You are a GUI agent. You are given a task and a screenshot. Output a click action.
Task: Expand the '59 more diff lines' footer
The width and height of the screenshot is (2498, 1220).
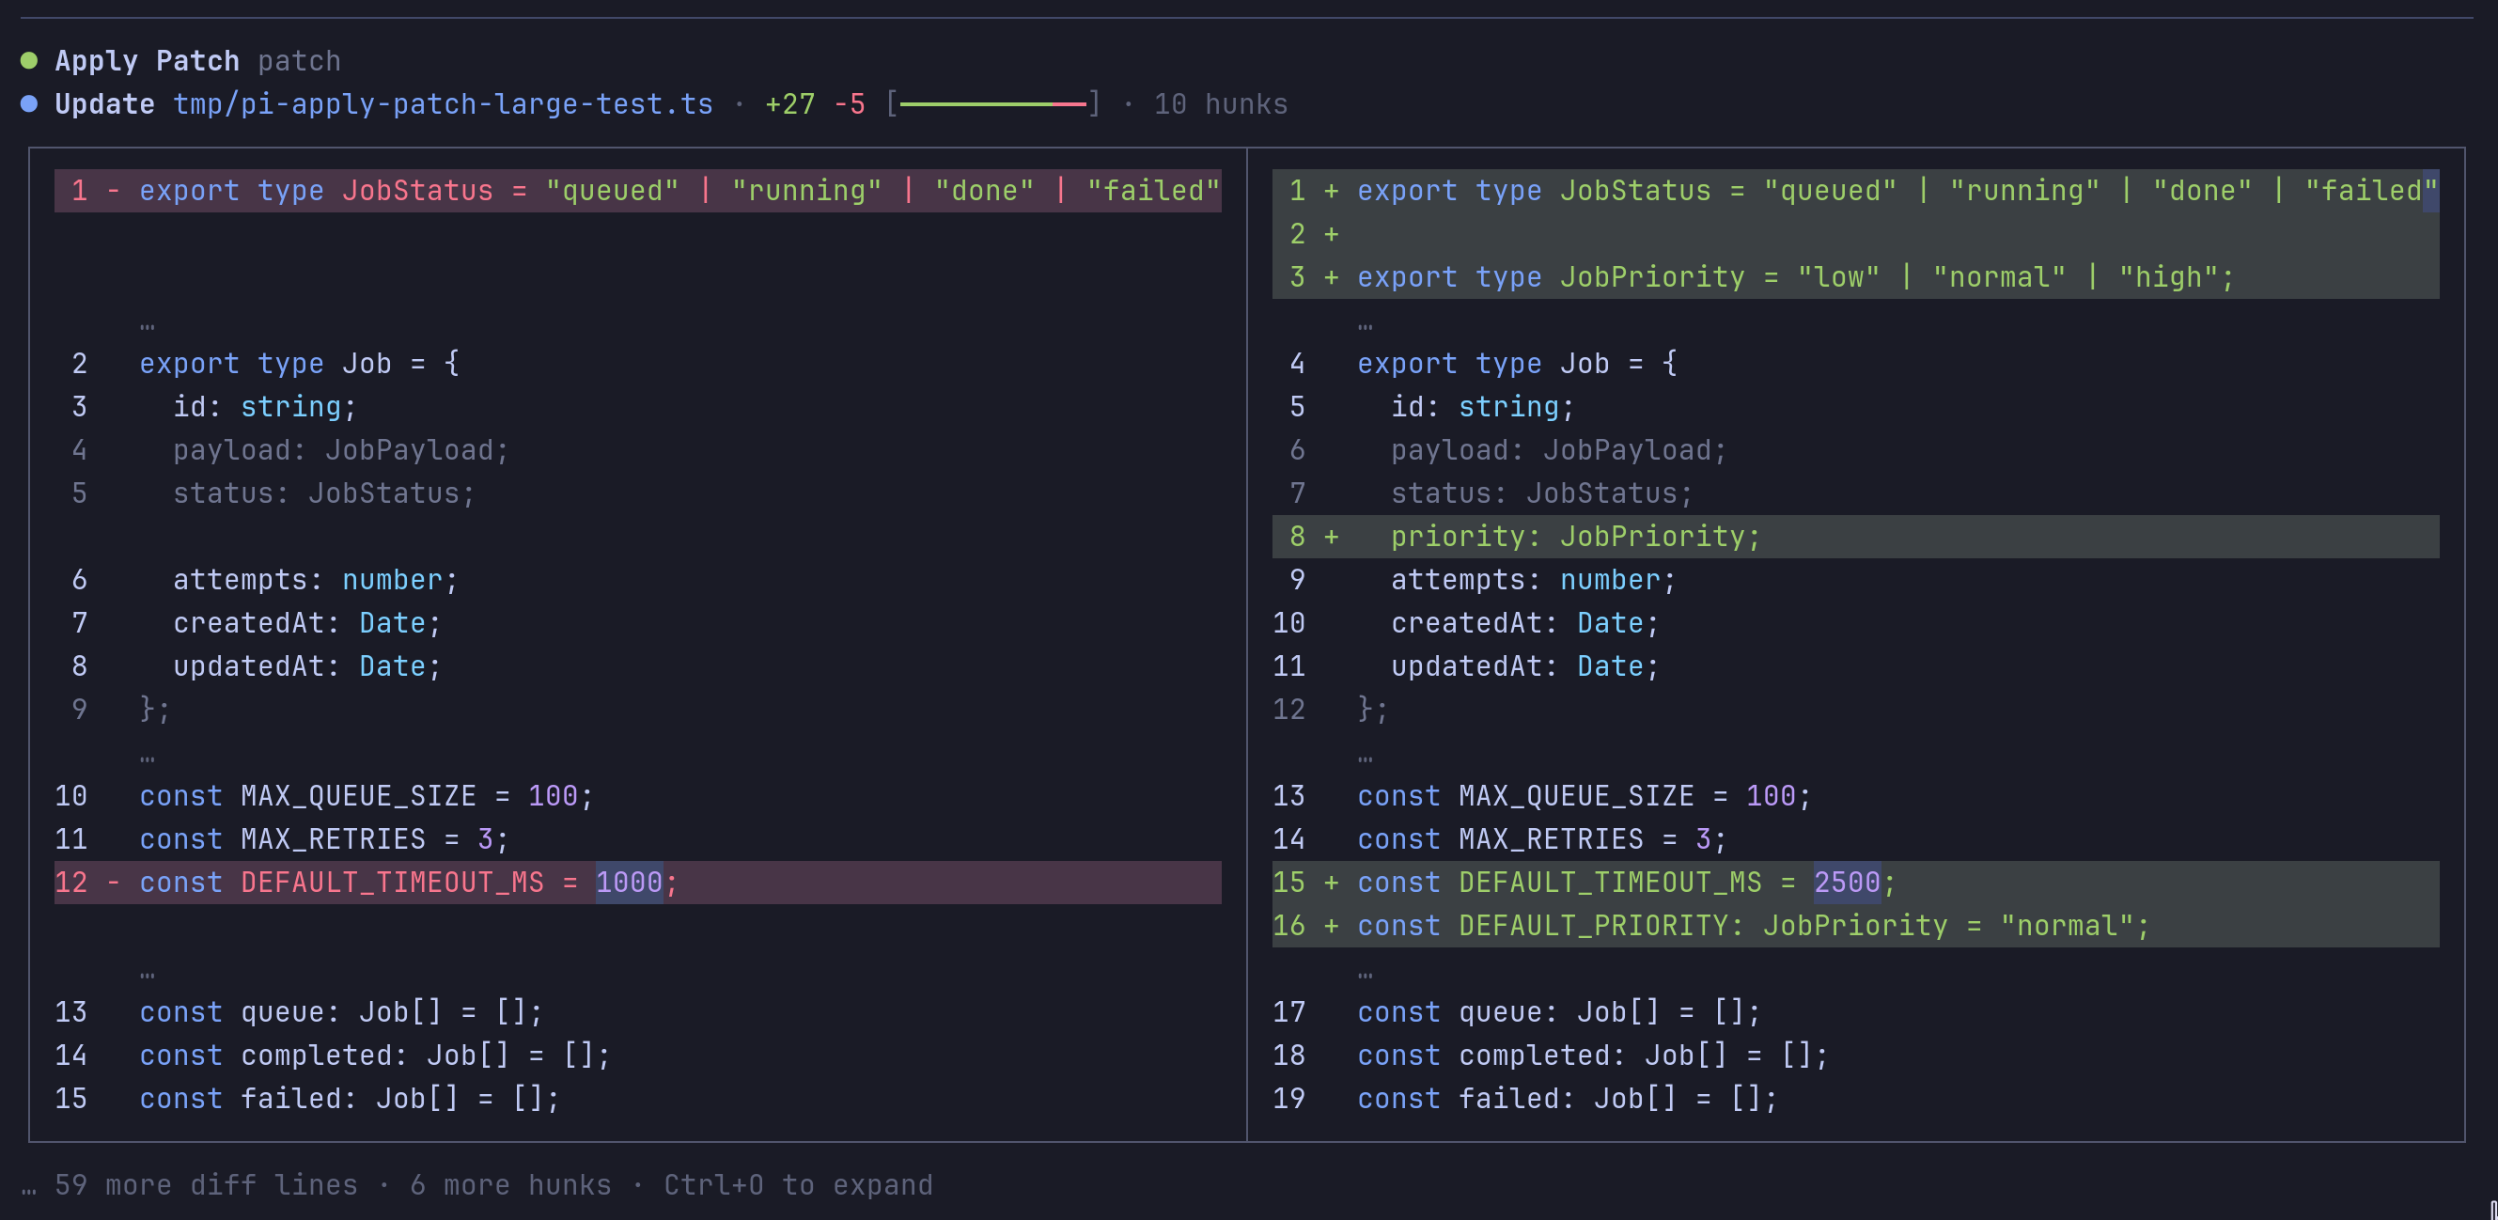206,1185
